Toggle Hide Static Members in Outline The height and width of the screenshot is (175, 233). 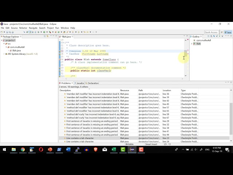(x=217, y=36)
